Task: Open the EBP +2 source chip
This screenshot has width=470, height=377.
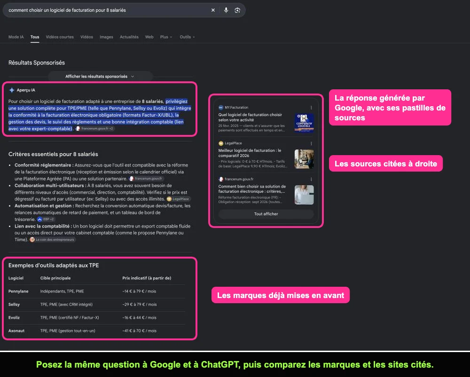Action: 46,220
